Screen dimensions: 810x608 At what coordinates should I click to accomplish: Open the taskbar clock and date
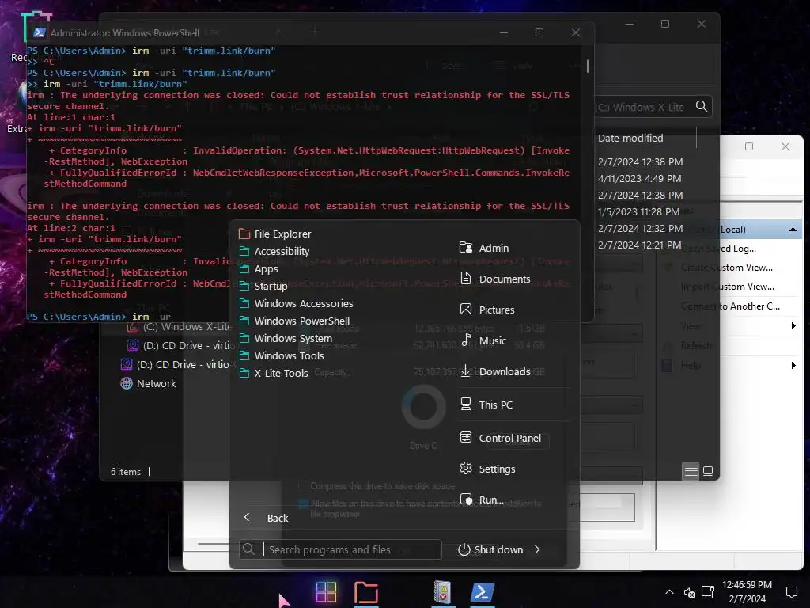(x=747, y=592)
